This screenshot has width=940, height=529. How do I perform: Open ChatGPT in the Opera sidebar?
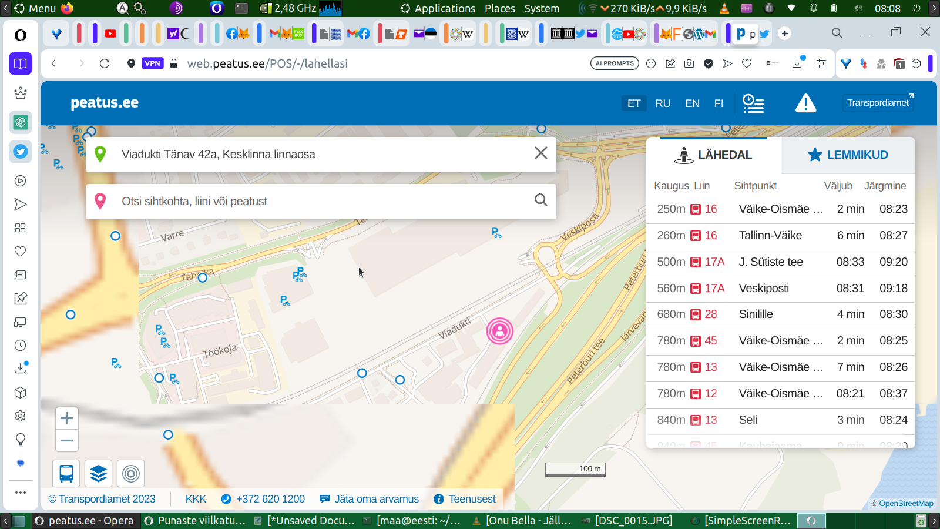tap(21, 122)
